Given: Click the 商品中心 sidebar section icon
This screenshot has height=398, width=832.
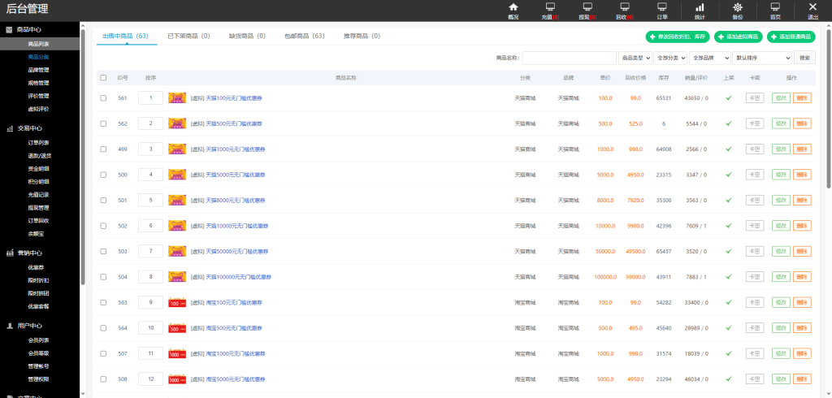Looking at the screenshot, I should [x=9, y=30].
